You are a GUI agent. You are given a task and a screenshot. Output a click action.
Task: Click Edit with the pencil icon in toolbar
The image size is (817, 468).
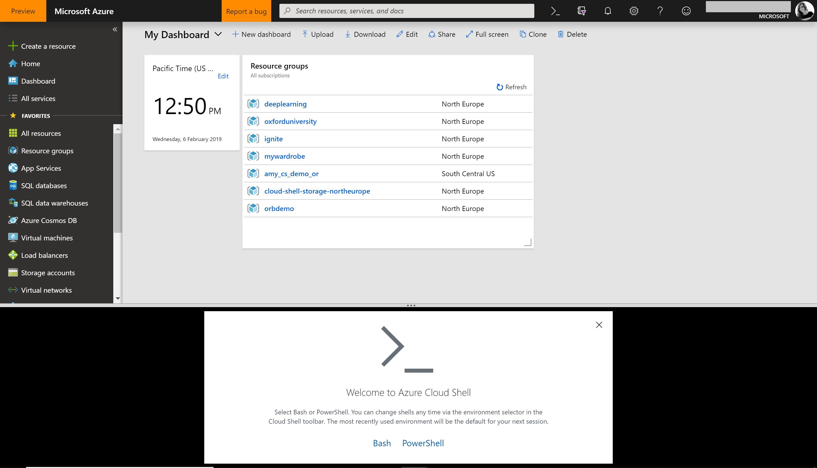pos(407,34)
